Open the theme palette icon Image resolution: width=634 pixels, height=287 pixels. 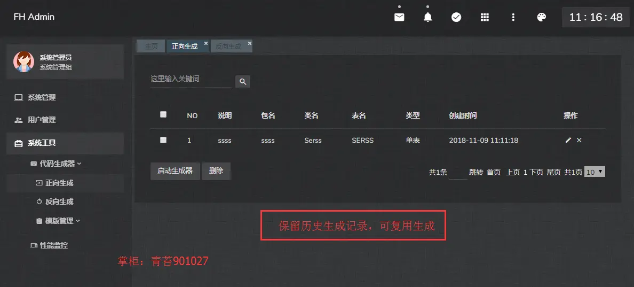tap(541, 17)
